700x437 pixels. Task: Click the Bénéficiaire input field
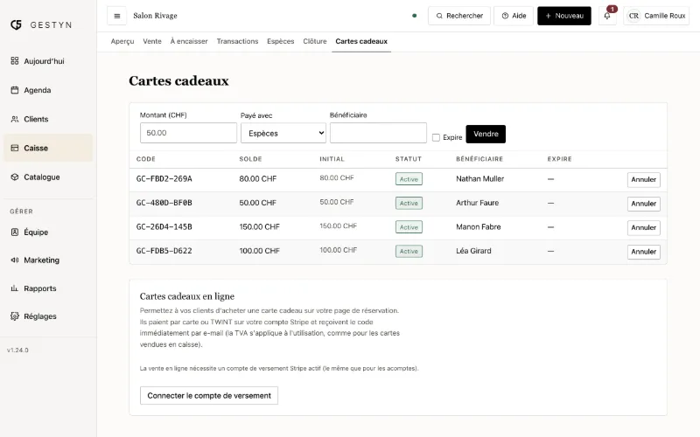[x=378, y=133]
